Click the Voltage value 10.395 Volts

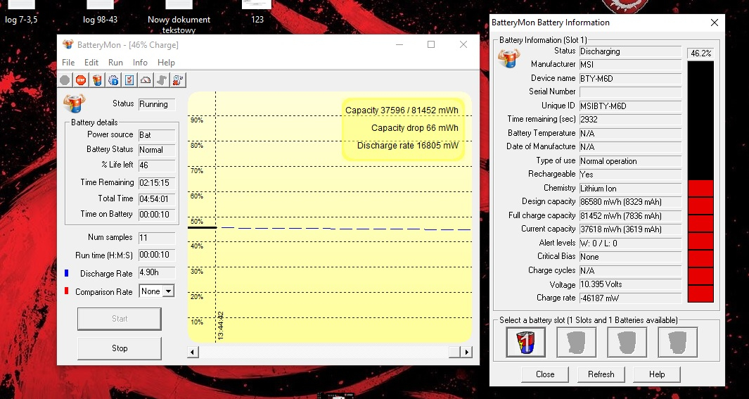point(630,284)
